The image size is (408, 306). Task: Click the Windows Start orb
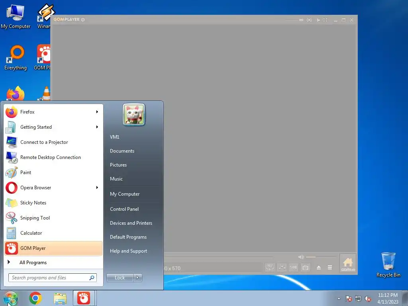coord(10,298)
